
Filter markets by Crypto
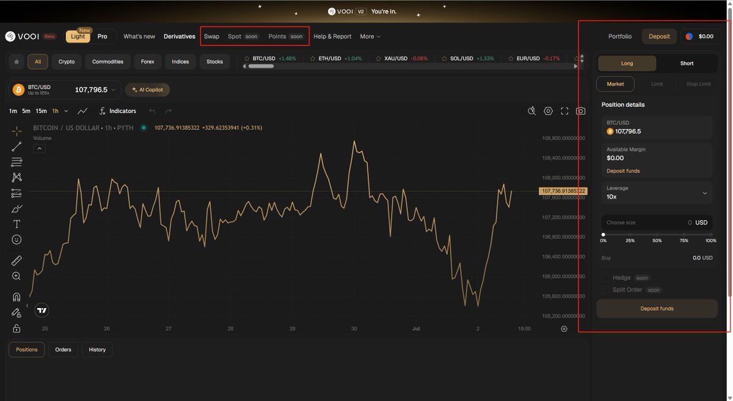pyautogui.click(x=67, y=62)
